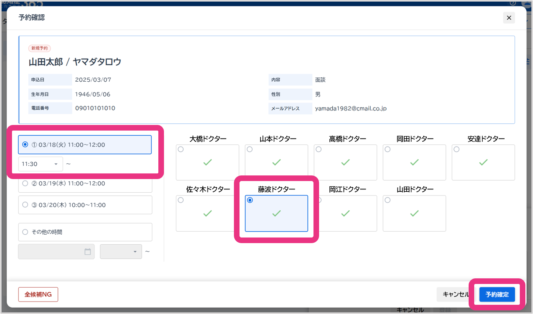Click the calendar icon in date field
Image resolution: width=533 pixels, height=314 pixels.
(x=88, y=252)
